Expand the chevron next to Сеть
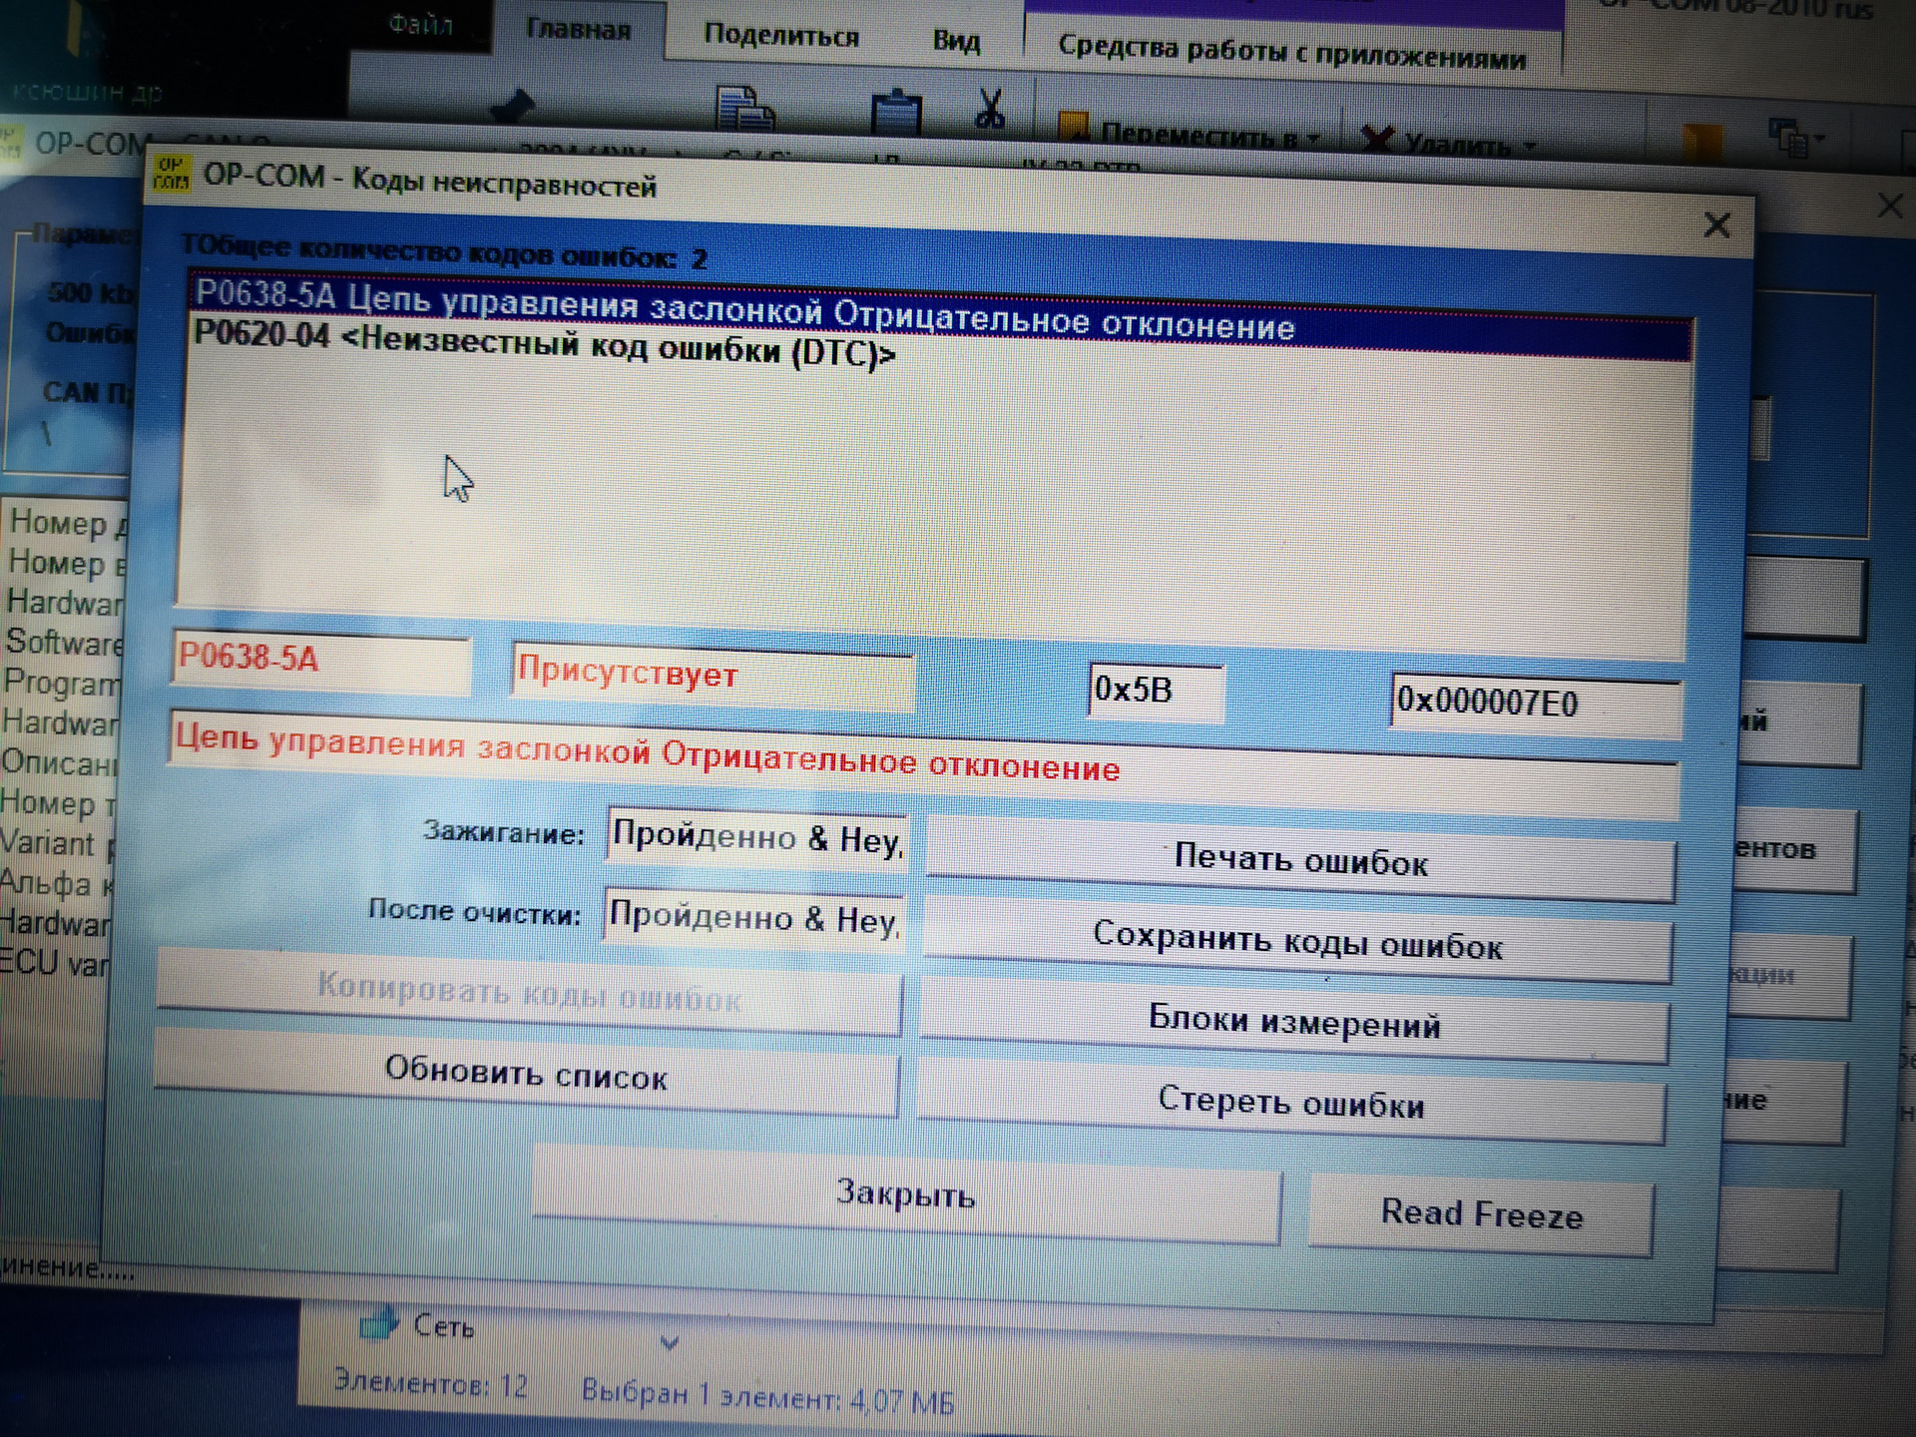The height and width of the screenshot is (1437, 1916). (x=670, y=1343)
